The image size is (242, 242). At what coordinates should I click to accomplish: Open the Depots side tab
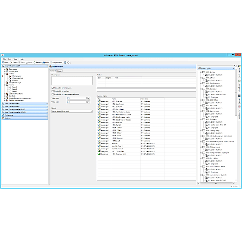(x=239, y=99)
